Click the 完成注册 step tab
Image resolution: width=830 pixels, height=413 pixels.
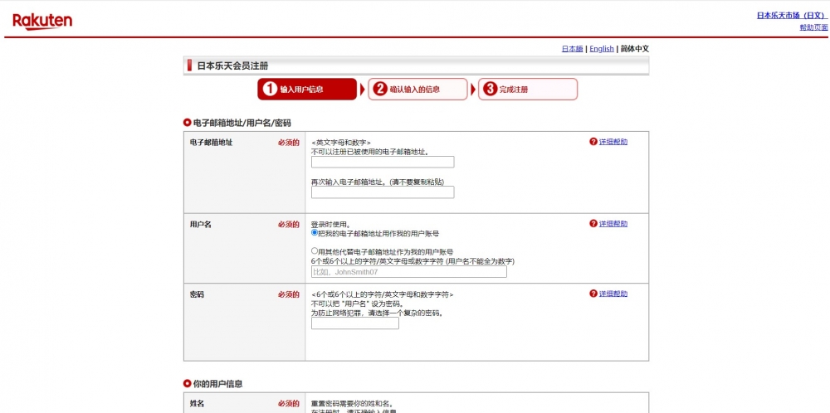(528, 89)
